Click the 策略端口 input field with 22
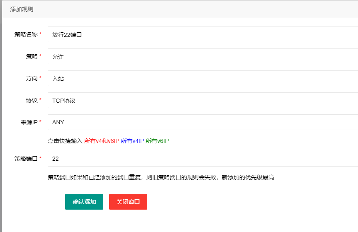The image size is (358, 232). coord(203,159)
